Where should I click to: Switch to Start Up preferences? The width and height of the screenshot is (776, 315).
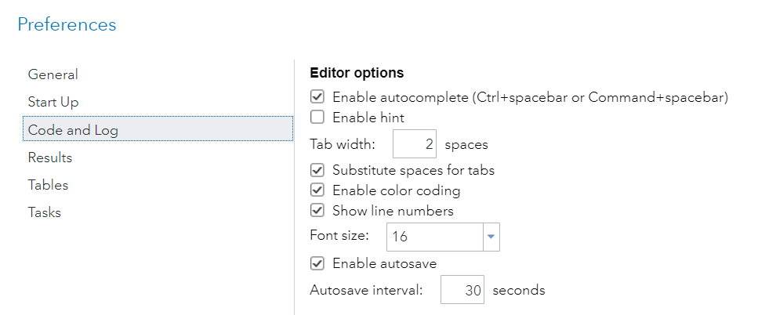point(53,103)
